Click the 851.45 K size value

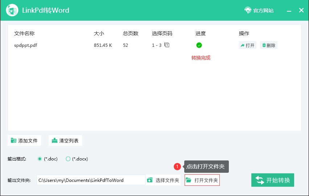pos(103,45)
